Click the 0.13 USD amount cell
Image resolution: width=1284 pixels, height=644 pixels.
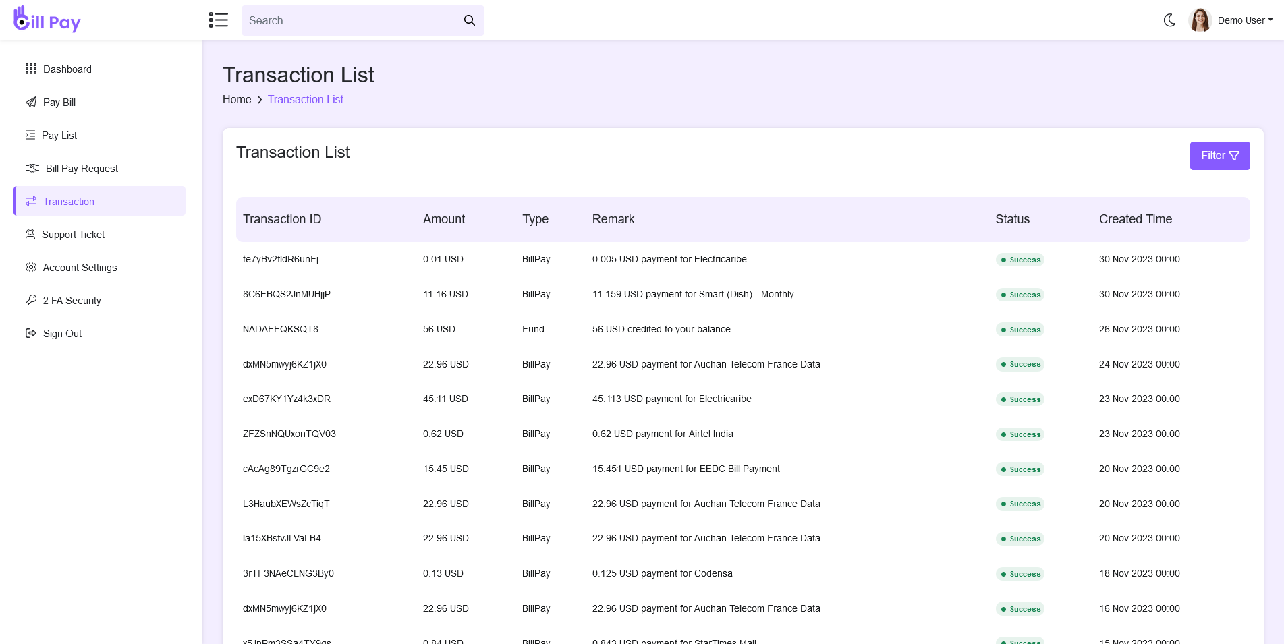[443, 573]
